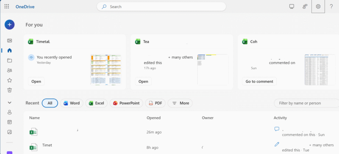
Task: Click the Activity column header
Action: click(x=280, y=118)
